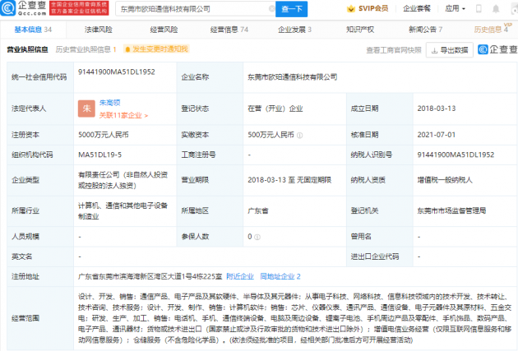Click 发生变更时通知我 button
This screenshot has height=351, width=518.
[x=156, y=49]
